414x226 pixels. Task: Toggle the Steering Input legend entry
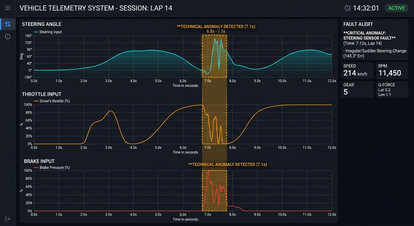48,32
